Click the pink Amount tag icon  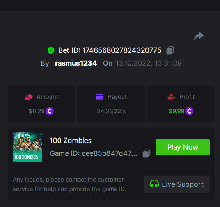28,97
